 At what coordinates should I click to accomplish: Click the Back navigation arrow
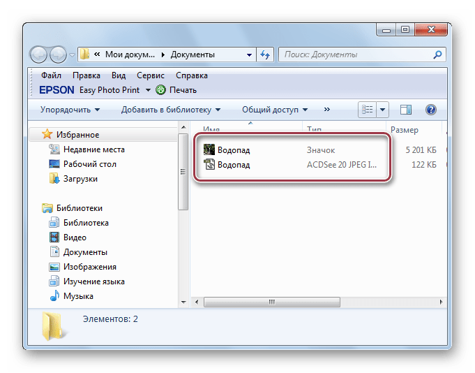coord(38,55)
